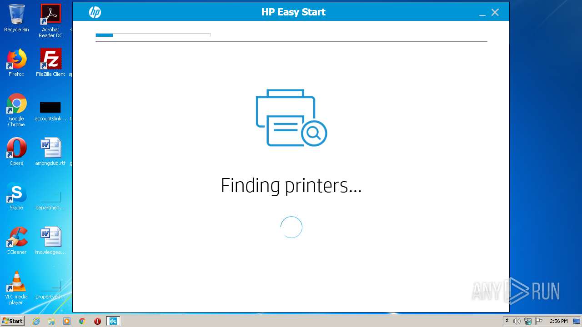Screen dimensions: 582x327
Task: Select the Google Chrome desktop shortcut
Action: point(16,110)
